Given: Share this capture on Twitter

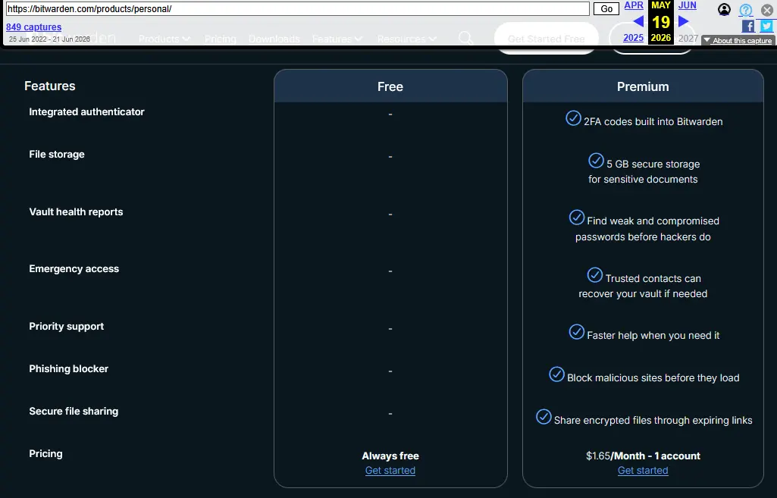Looking at the screenshot, I should pos(766,27).
